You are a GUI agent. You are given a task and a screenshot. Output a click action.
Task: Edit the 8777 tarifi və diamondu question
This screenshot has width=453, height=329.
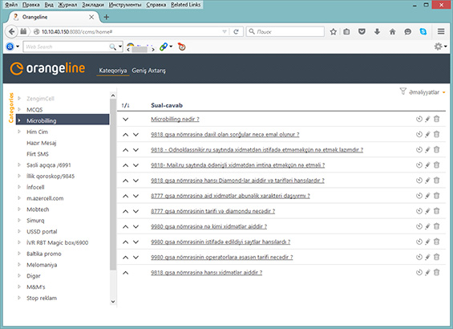click(x=427, y=211)
